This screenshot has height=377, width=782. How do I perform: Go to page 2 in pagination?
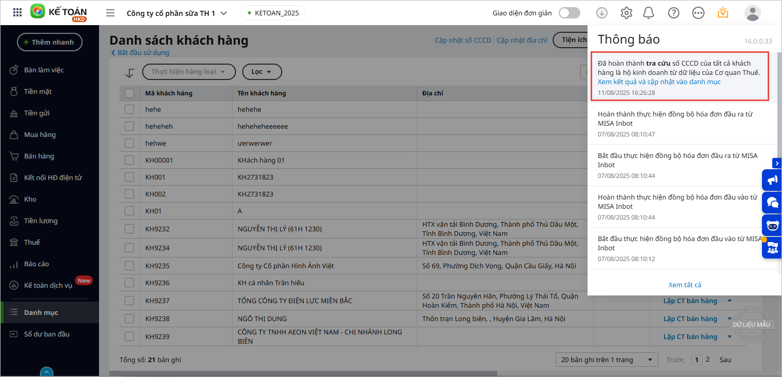(x=708, y=360)
